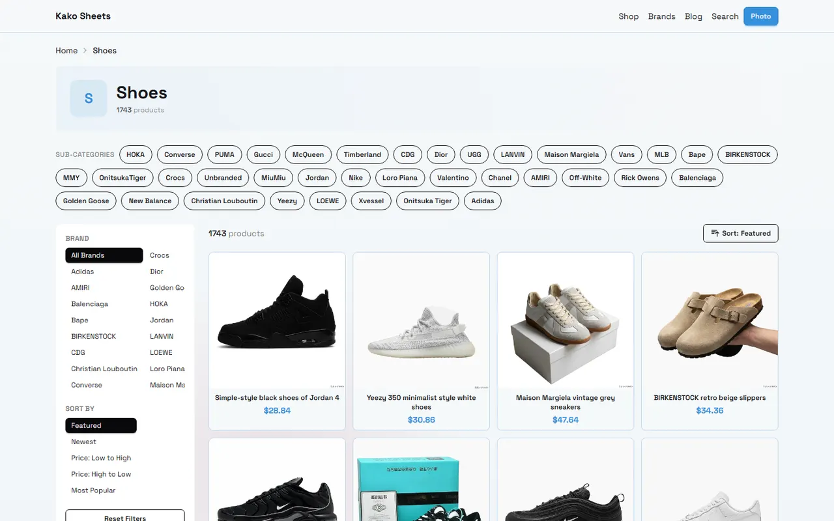Sort by Price: Low to High
The height and width of the screenshot is (521, 834).
point(101,458)
